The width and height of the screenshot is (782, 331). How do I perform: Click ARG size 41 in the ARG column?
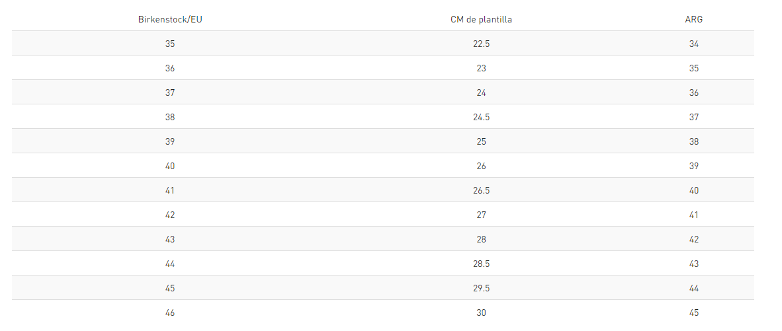pos(693,215)
